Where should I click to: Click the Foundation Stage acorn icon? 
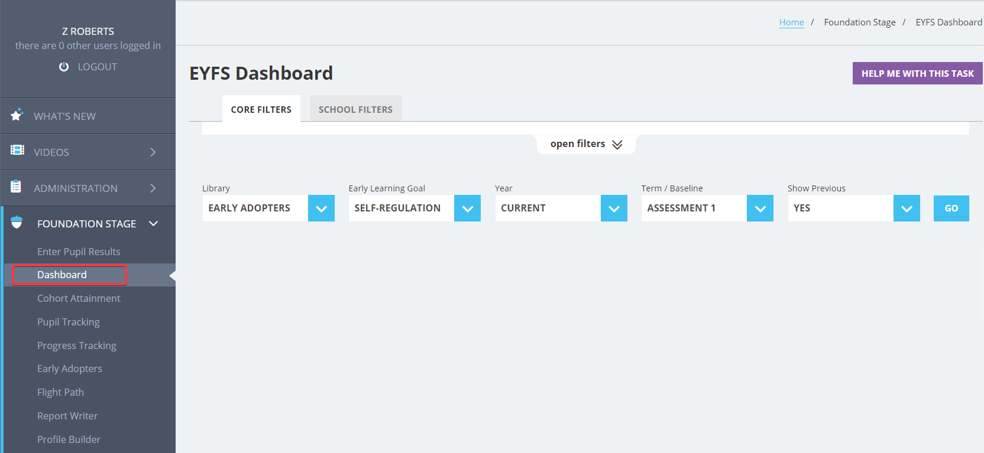[17, 222]
